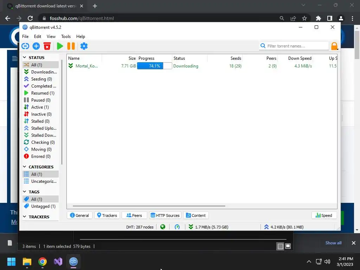This screenshot has width=360, height=270.
Task: Select the Active (1) filter
Action: pyautogui.click(x=41, y=107)
